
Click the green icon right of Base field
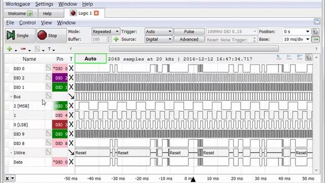click(315, 39)
